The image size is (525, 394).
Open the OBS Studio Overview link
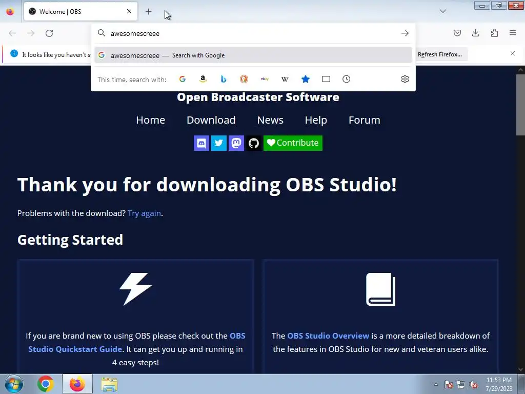click(x=328, y=336)
